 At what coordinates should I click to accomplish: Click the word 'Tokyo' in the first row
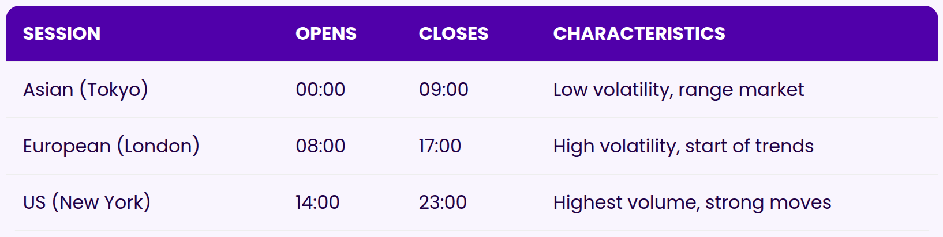[x=114, y=90]
